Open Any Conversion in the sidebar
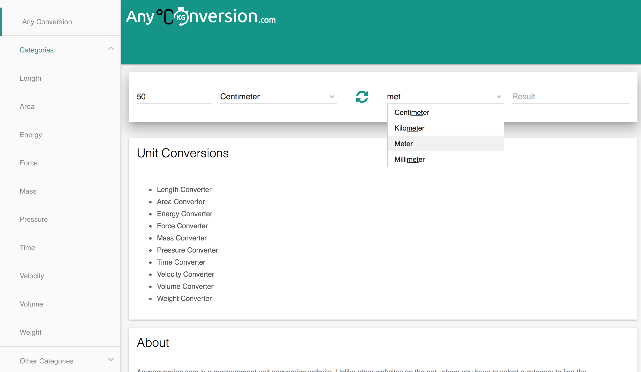 47,22
